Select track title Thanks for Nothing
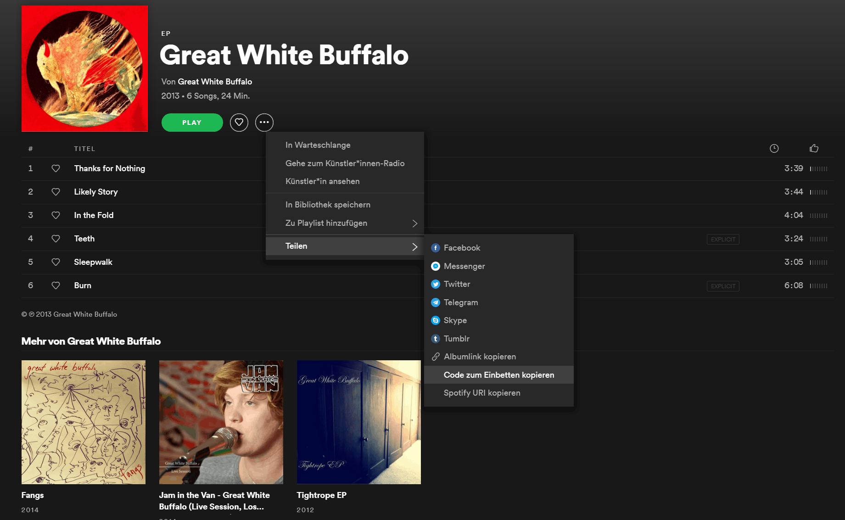845x520 pixels. [x=110, y=168]
